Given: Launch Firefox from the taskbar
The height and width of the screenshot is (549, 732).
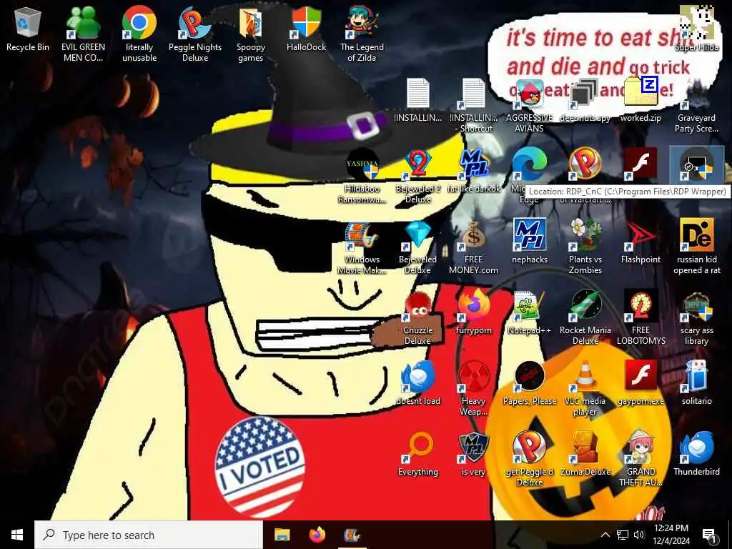Looking at the screenshot, I should pyautogui.click(x=317, y=535).
